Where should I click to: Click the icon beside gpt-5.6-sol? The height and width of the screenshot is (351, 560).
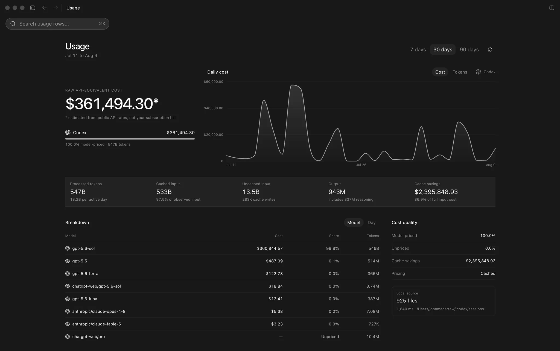click(68, 248)
